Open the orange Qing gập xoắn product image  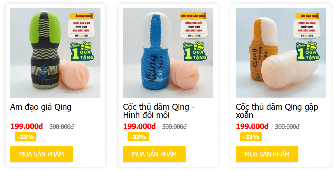point(281,53)
